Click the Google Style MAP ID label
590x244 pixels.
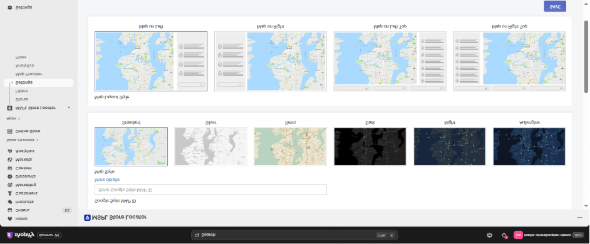point(115,201)
